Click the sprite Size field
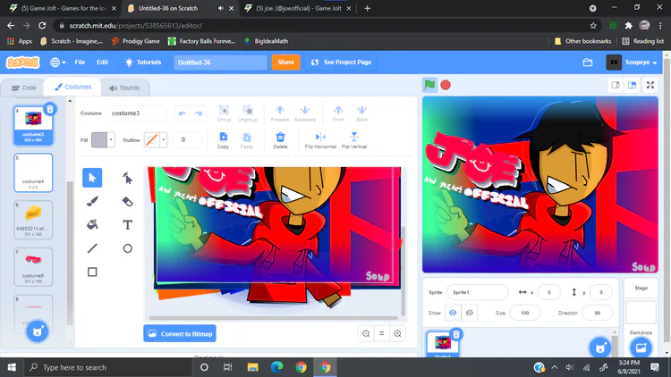The width and height of the screenshot is (671, 377). point(524,313)
